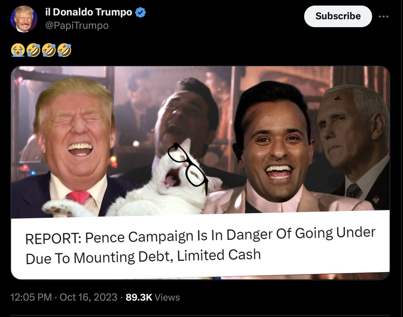403x317 pixels.
Task: Click the 12:05 PM timestamp
Action: tap(31, 297)
